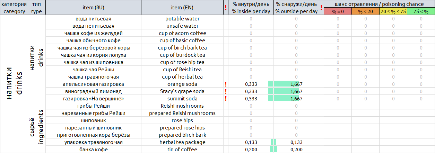Select the "сырьё ingredients" type cell
This screenshot has height=153, width=435.
36,127
